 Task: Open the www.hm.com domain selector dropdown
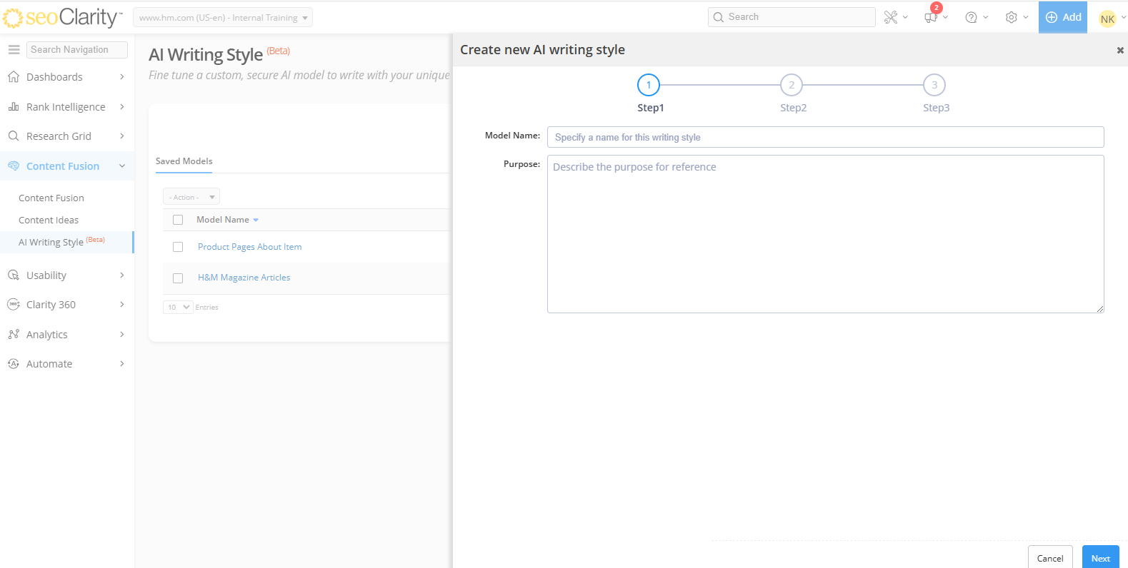223,18
